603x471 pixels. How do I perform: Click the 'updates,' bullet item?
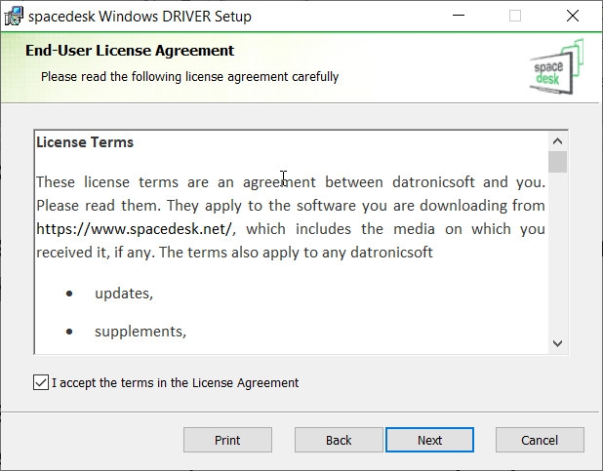[x=124, y=294]
